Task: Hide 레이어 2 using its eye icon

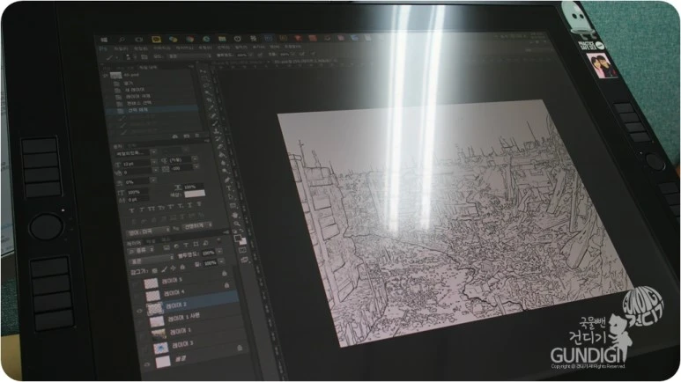Action: tap(139, 312)
